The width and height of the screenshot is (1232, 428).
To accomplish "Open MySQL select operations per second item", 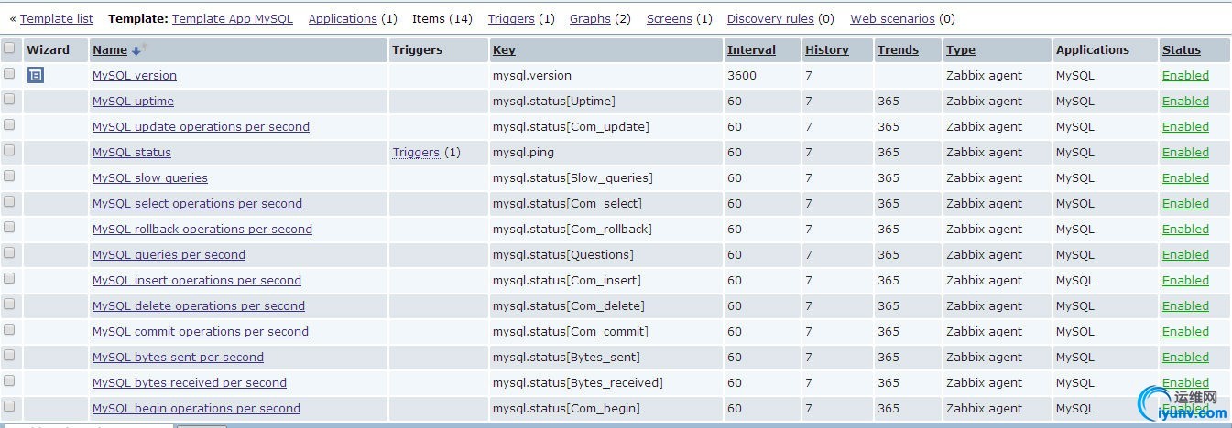I will click(197, 204).
